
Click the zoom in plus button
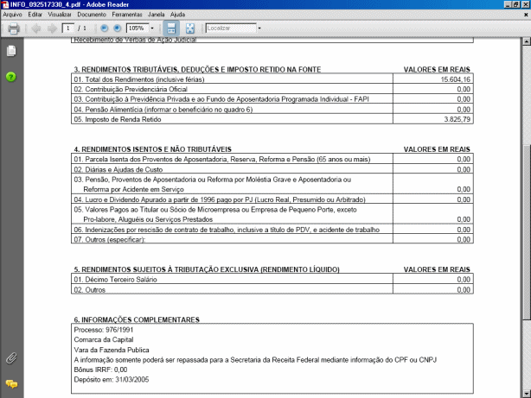(x=117, y=28)
